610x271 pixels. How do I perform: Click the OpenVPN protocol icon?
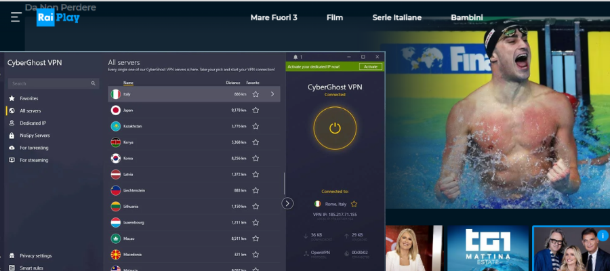306,253
